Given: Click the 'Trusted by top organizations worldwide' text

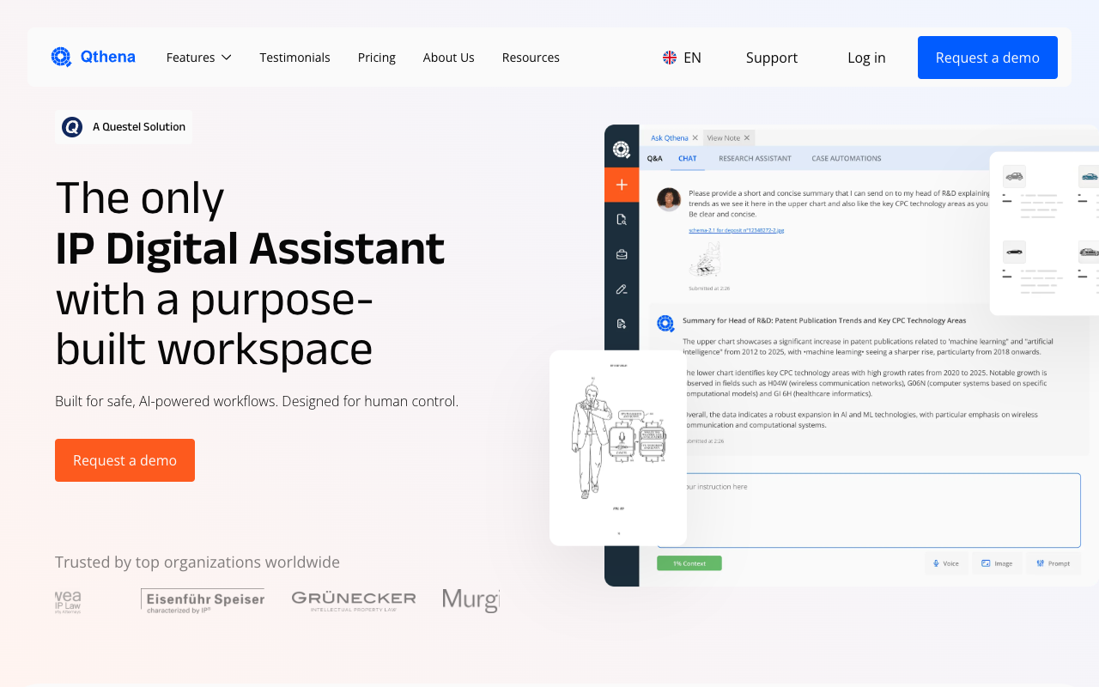Looking at the screenshot, I should [x=197, y=562].
